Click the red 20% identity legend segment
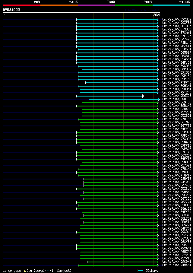This screenshot has height=273, width=193. tap(22, 5)
